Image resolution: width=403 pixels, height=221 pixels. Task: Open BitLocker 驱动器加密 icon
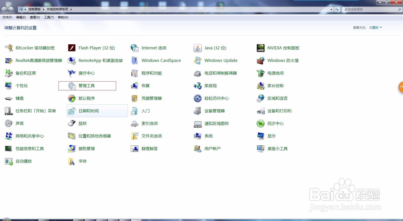click(x=9, y=48)
